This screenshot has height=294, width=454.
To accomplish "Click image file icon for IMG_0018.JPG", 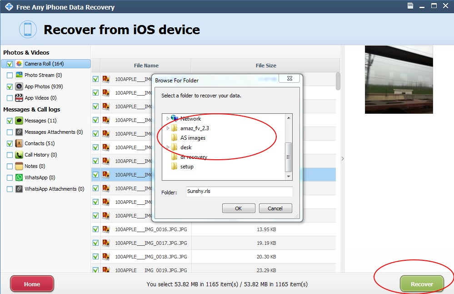I will [106, 257].
